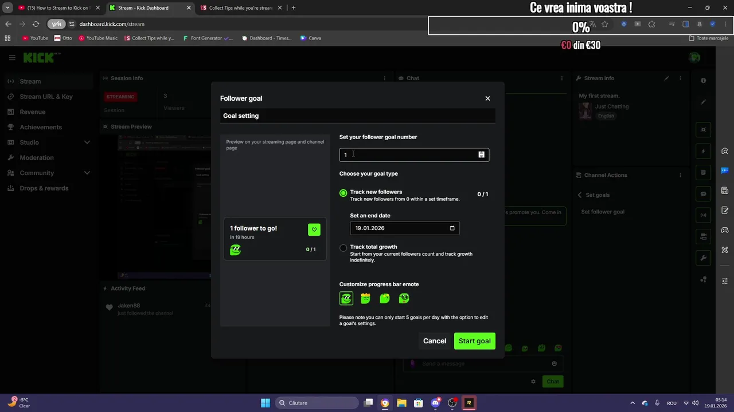Click the address bar URL
734x412 pixels.
(x=112, y=24)
